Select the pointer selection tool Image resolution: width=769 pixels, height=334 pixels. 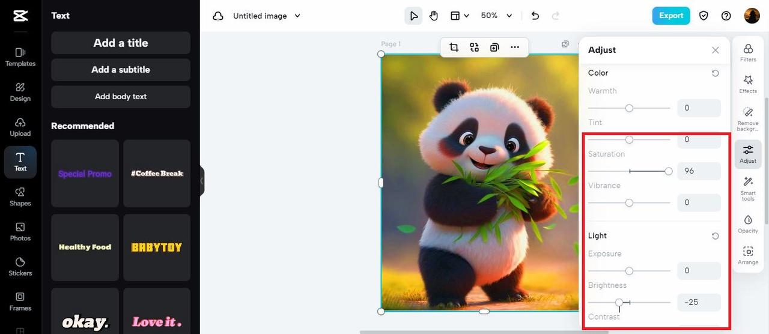(x=413, y=16)
